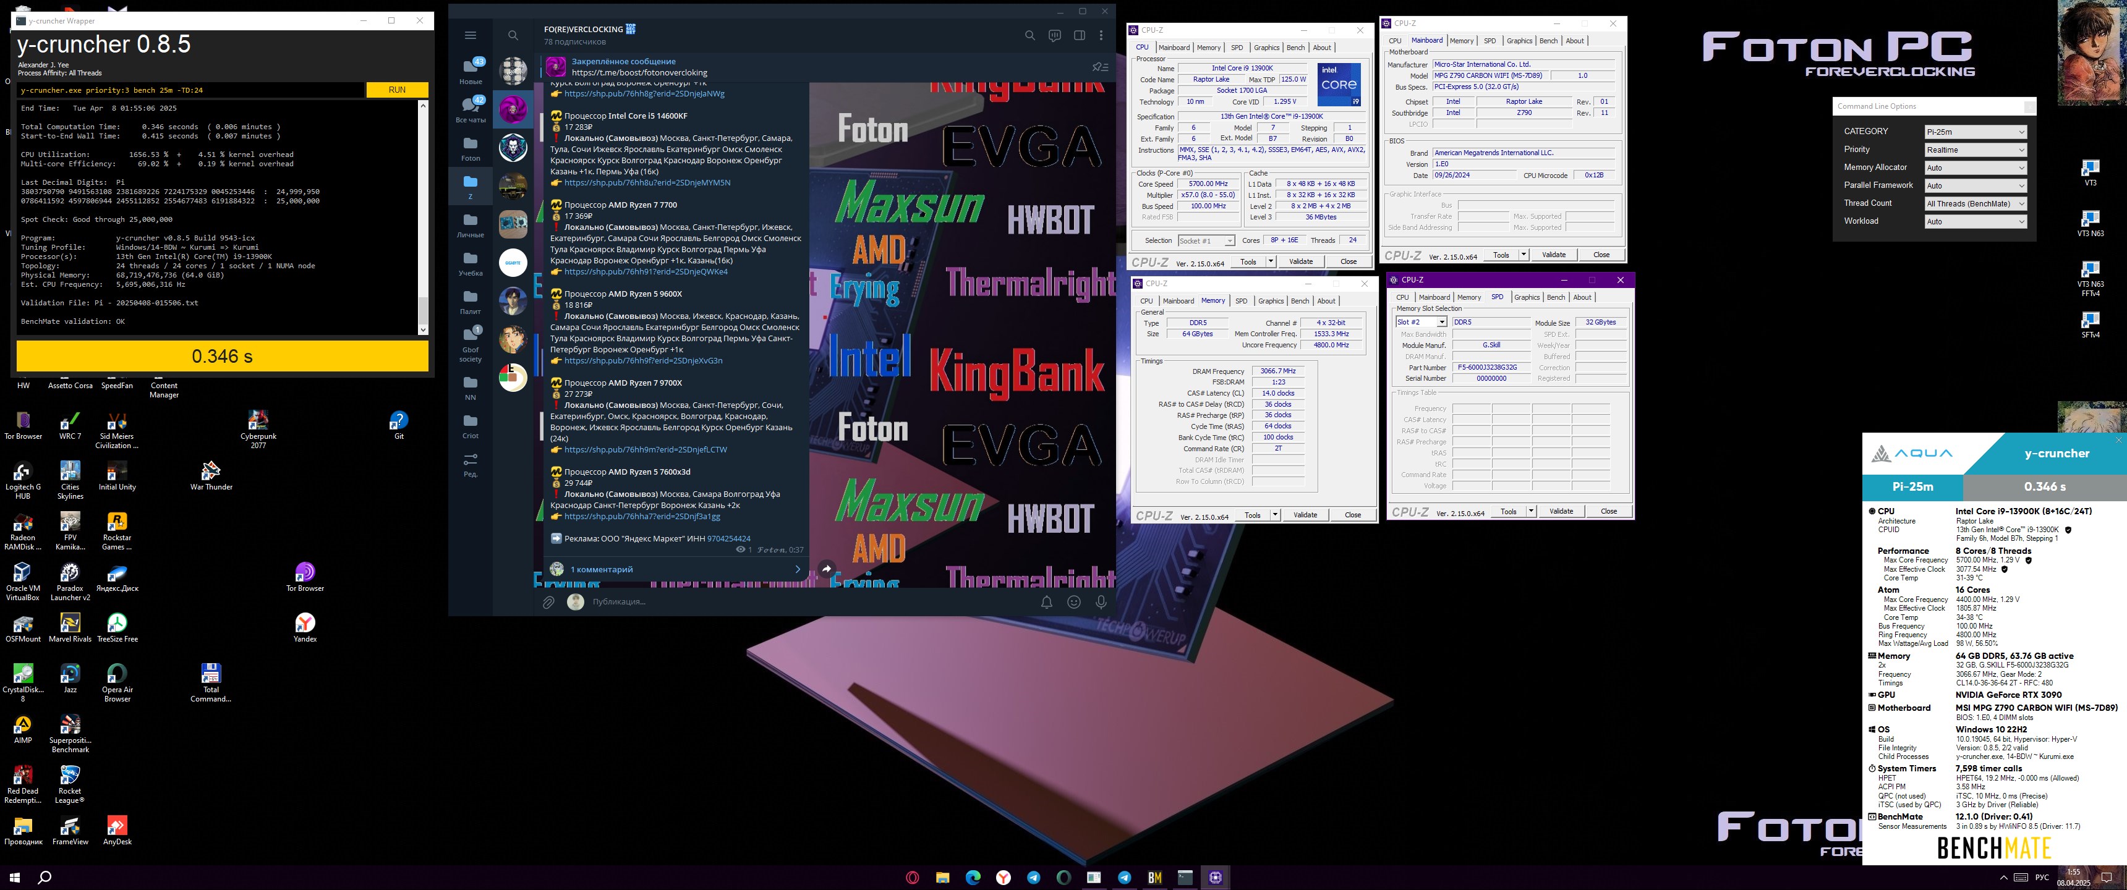Open system tray notification center icon
The height and width of the screenshot is (890, 2127).
click(x=2107, y=878)
